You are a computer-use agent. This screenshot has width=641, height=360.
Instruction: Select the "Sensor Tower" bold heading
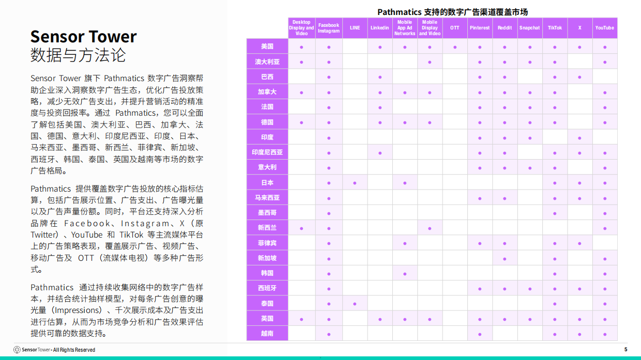[x=83, y=37]
